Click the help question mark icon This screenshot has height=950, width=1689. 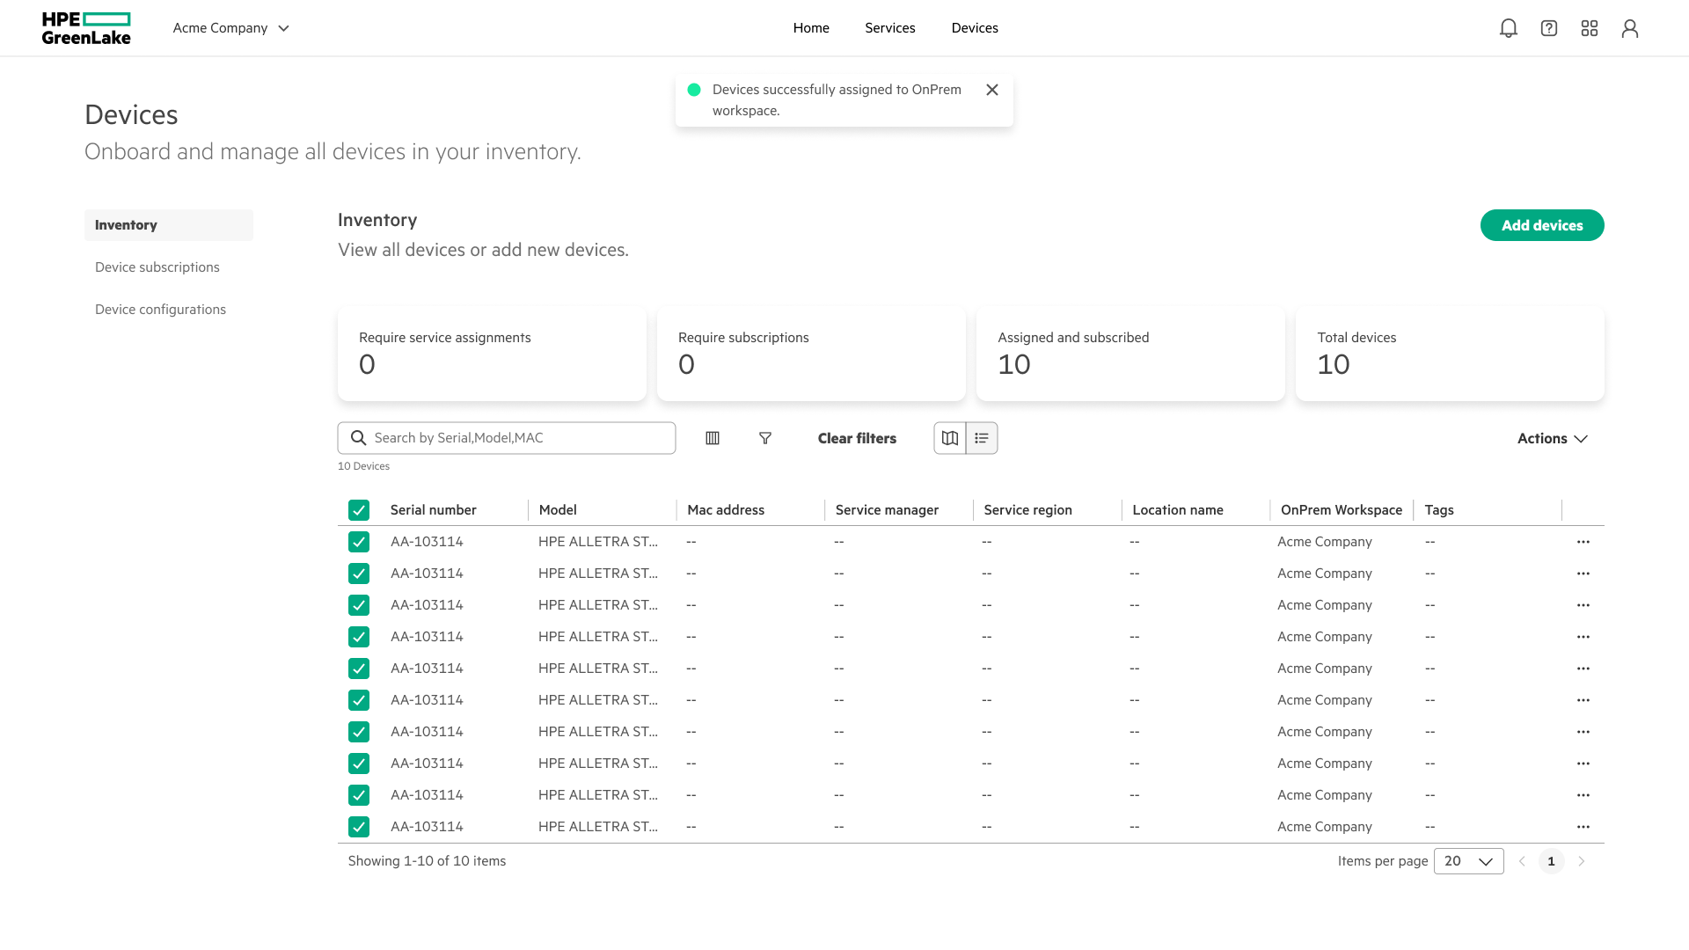(x=1549, y=28)
